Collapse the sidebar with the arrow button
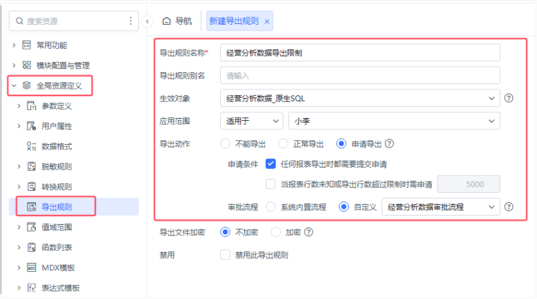This screenshot has width=537, height=299. coord(147,21)
